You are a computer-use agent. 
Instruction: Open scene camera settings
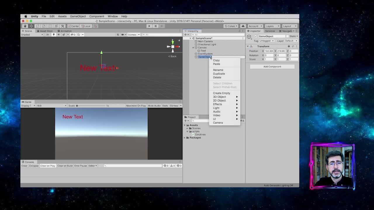(x=123, y=34)
